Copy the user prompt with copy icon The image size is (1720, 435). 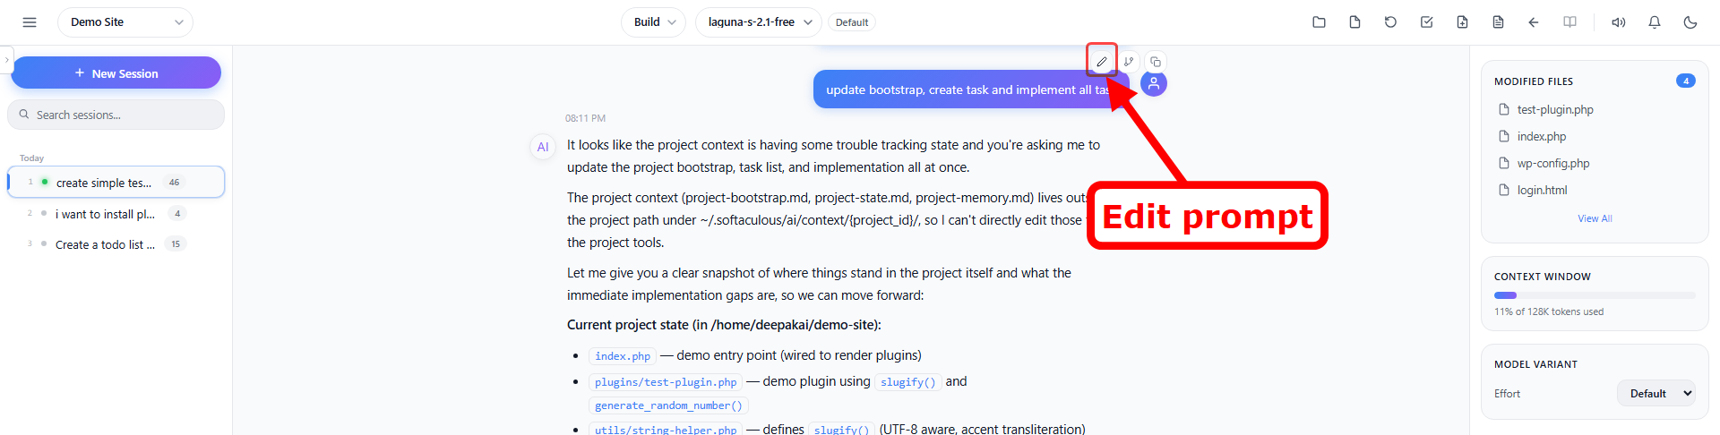[x=1156, y=62]
